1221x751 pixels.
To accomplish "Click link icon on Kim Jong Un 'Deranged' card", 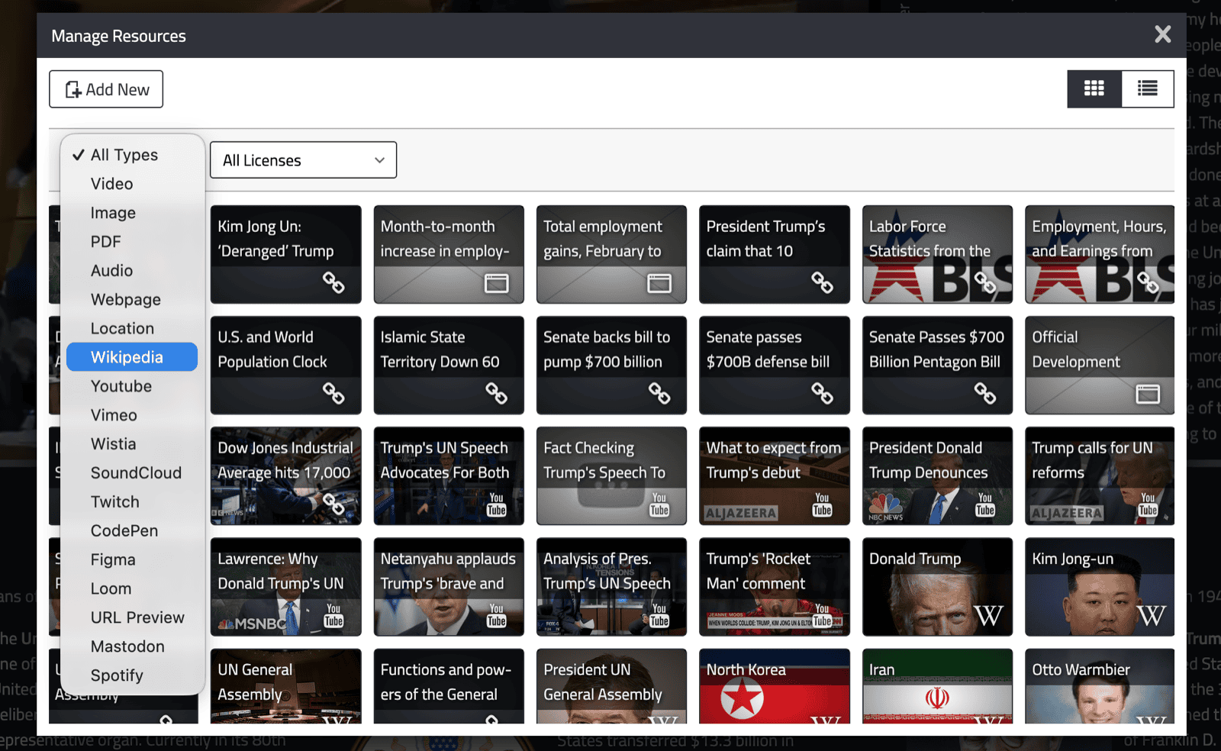I will point(333,283).
